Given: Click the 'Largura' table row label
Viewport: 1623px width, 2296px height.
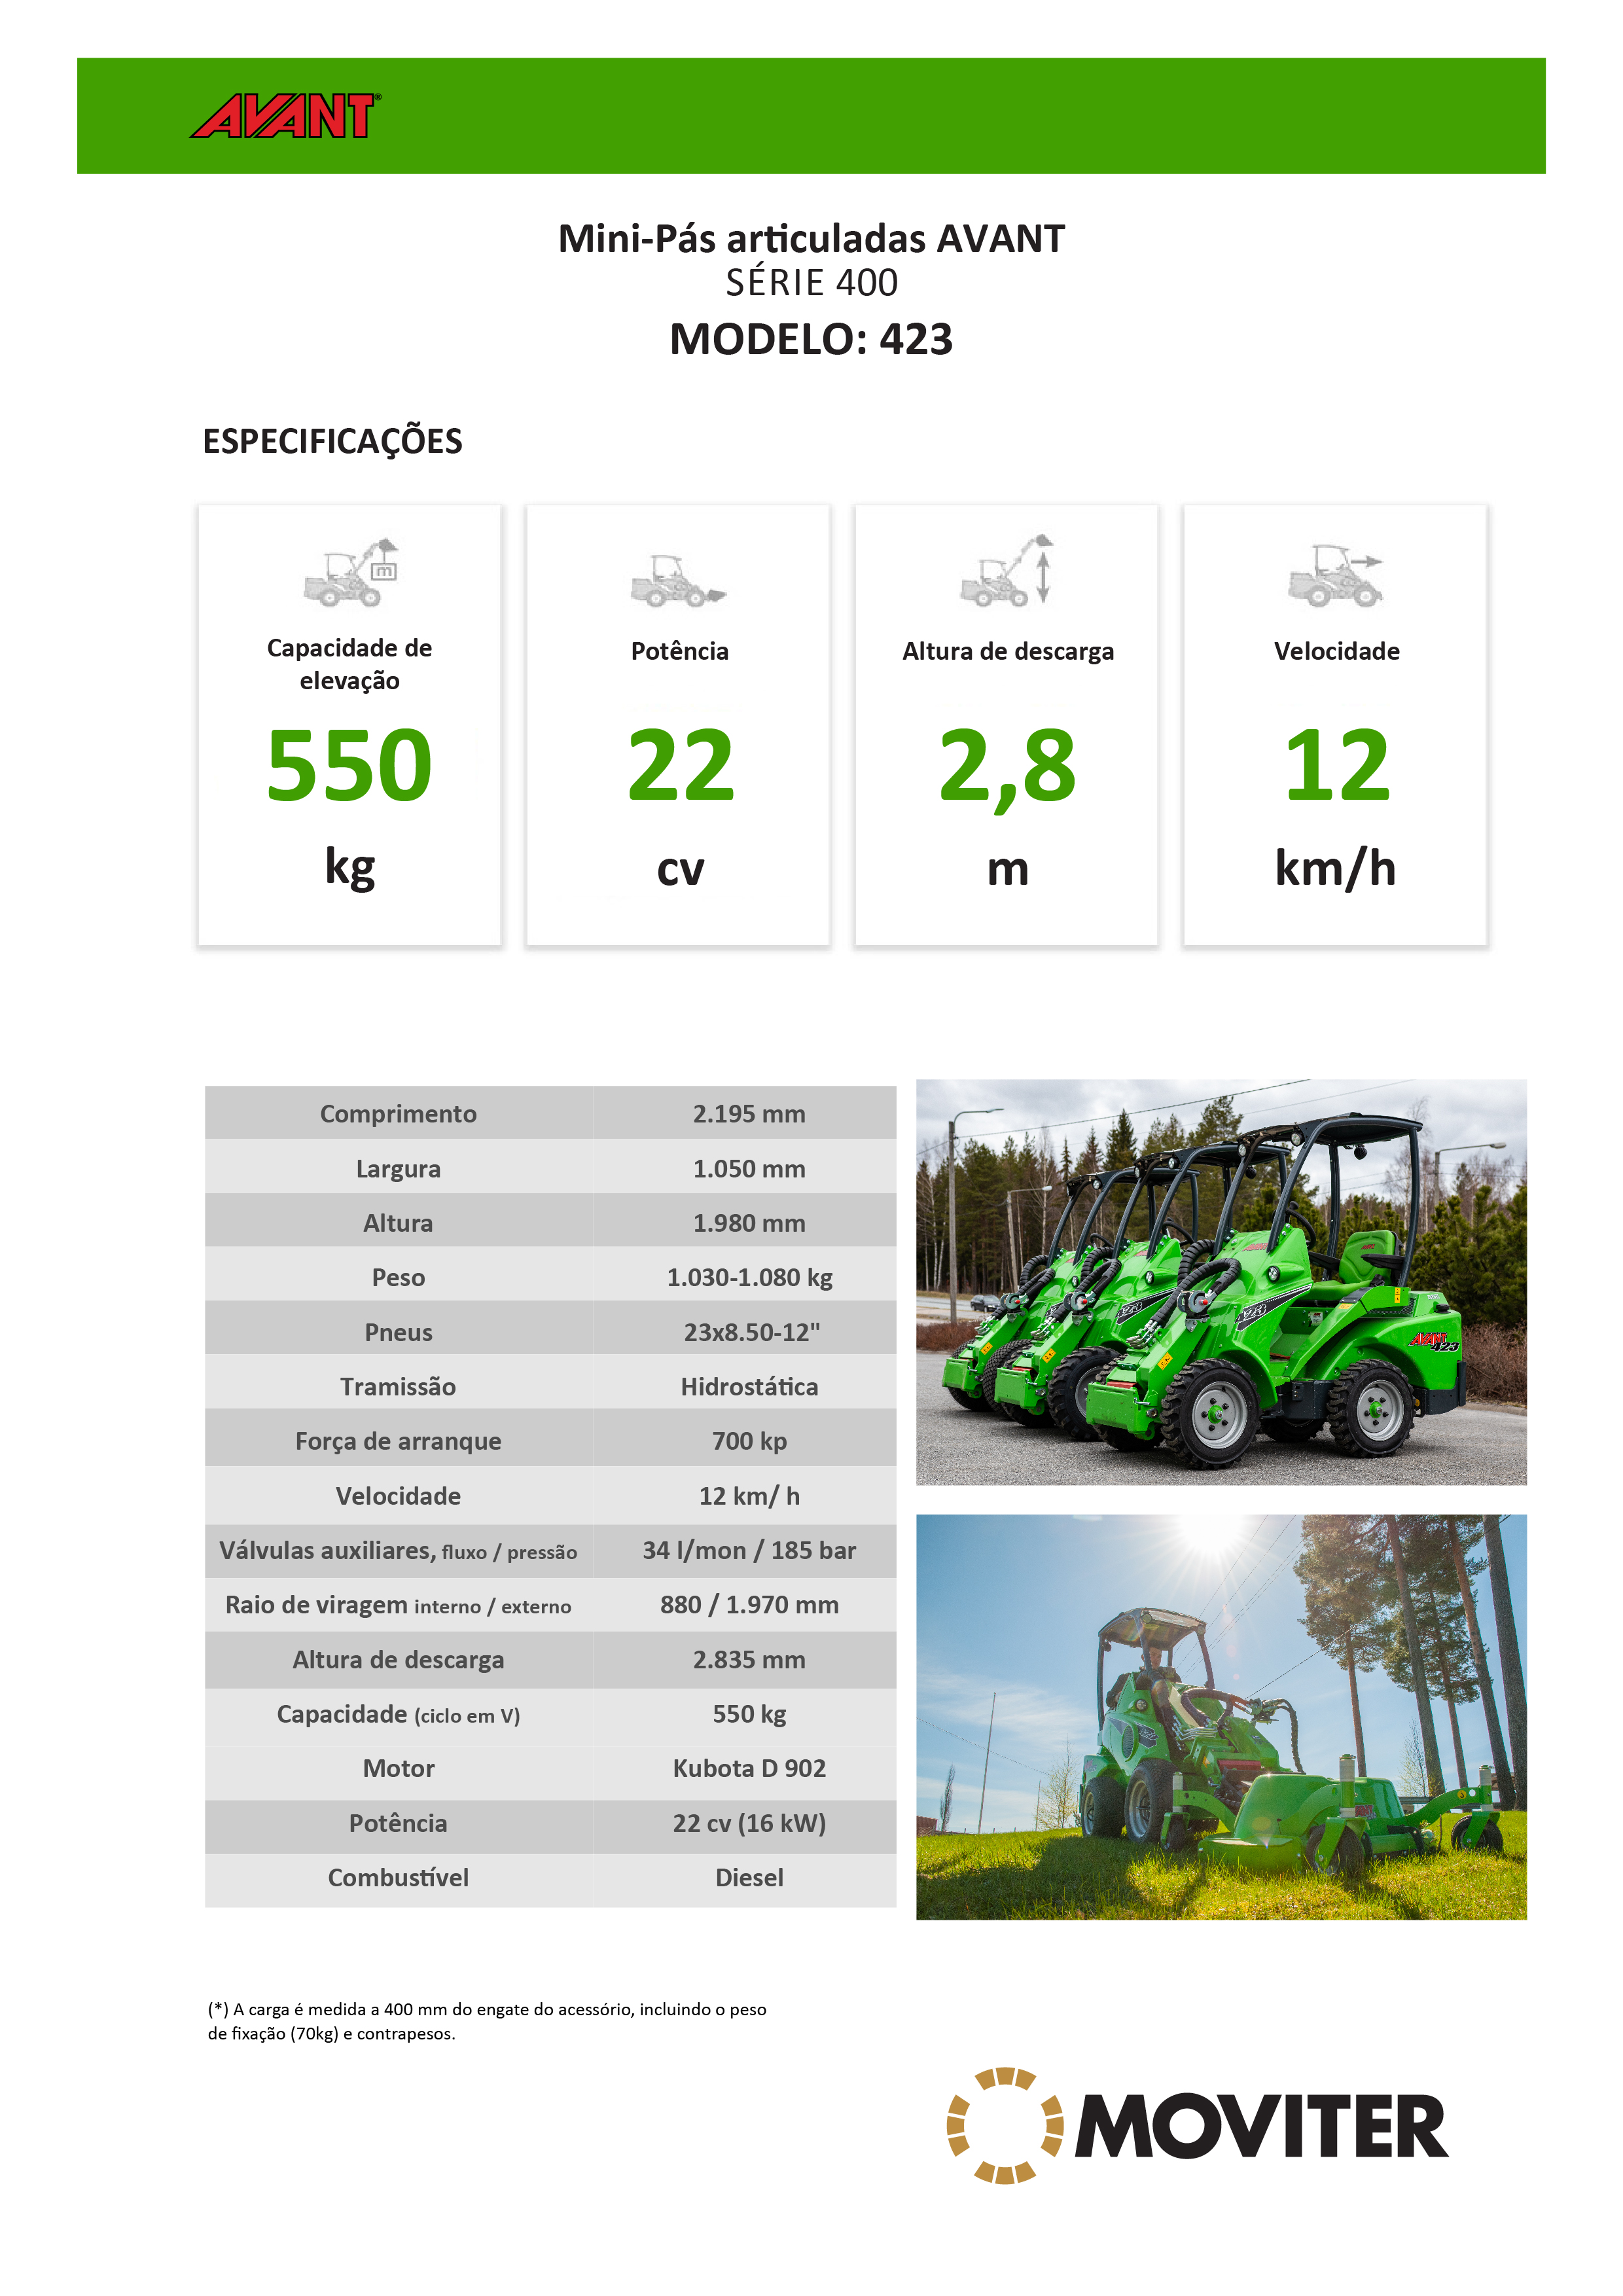Looking at the screenshot, I should [398, 1169].
